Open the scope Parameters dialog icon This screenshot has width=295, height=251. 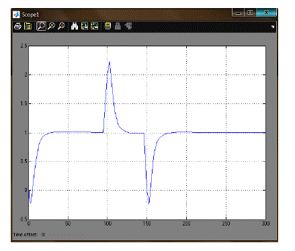coord(28,26)
